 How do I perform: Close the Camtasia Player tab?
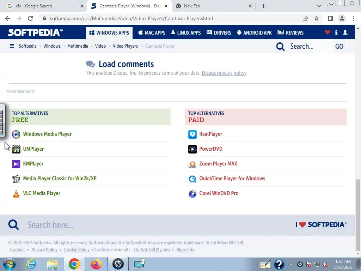click(x=166, y=6)
